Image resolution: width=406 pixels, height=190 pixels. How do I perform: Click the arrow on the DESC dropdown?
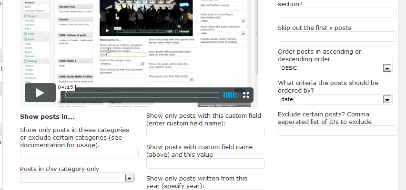pyautogui.click(x=387, y=68)
